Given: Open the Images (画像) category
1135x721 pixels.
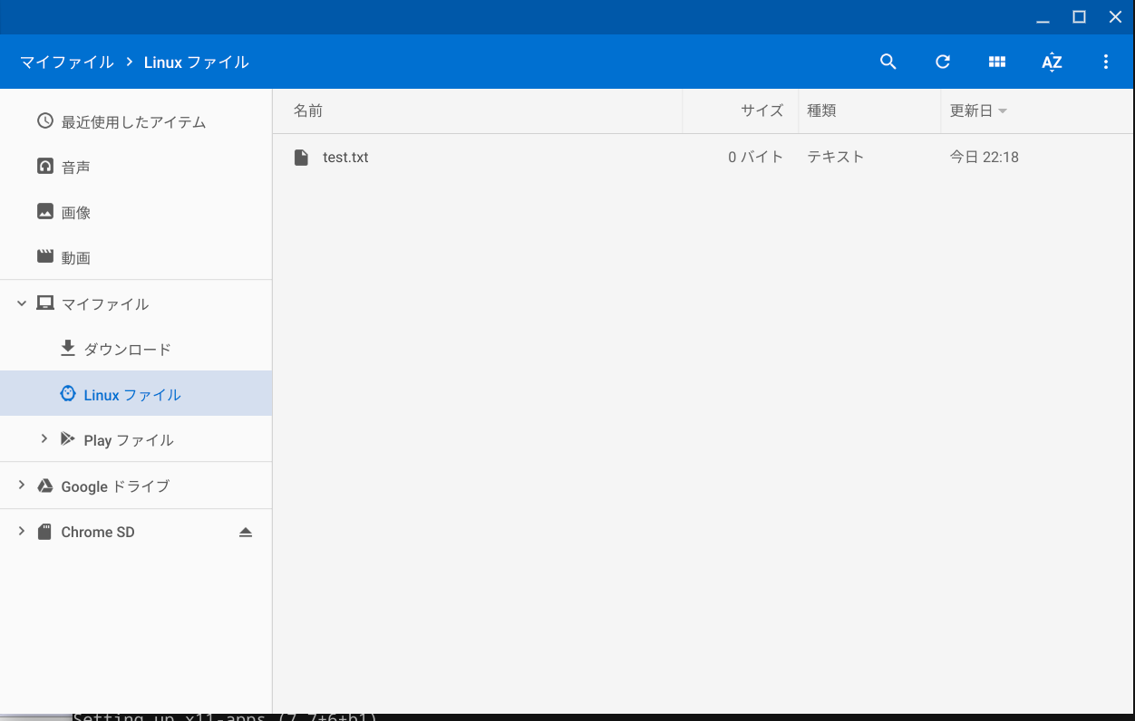Looking at the screenshot, I should click(x=75, y=212).
